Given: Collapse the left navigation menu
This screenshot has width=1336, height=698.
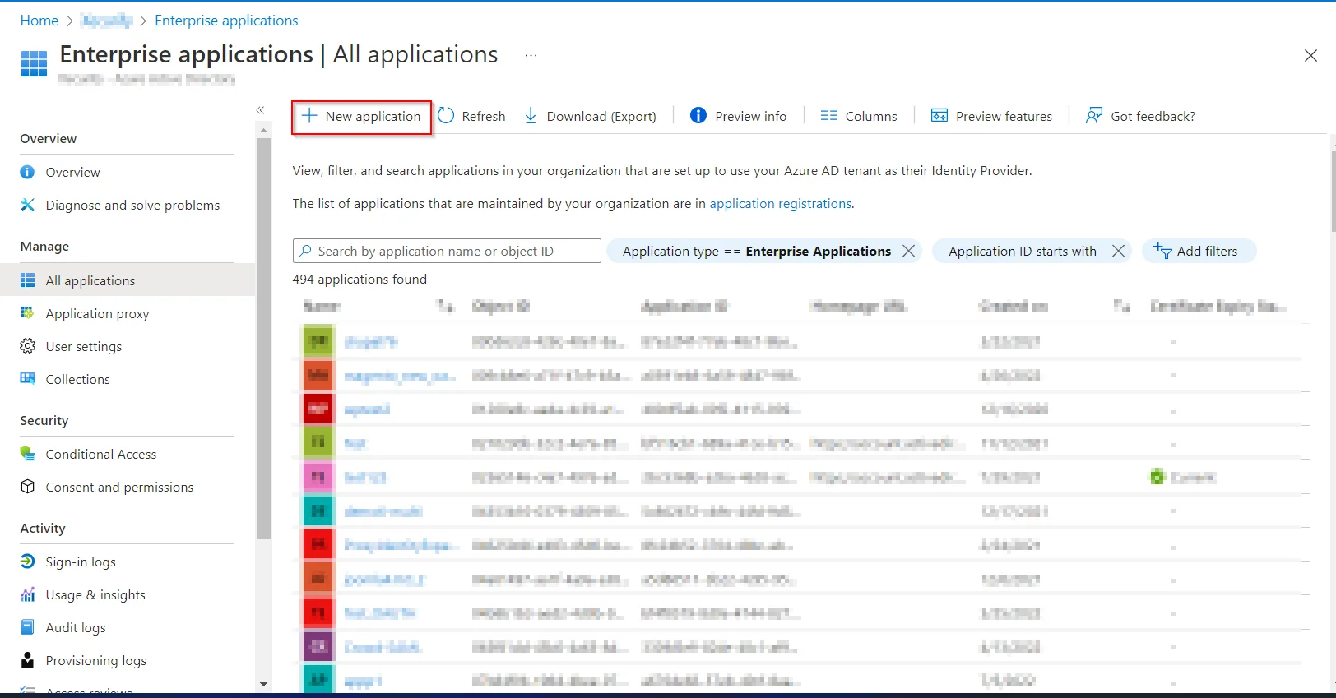Looking at the screenshot, I should tap(260, 110).
